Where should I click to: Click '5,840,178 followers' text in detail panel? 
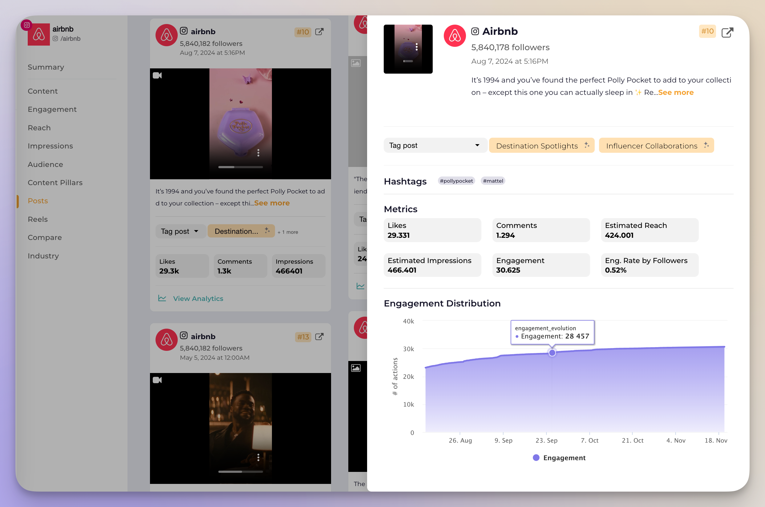[510, 47]
